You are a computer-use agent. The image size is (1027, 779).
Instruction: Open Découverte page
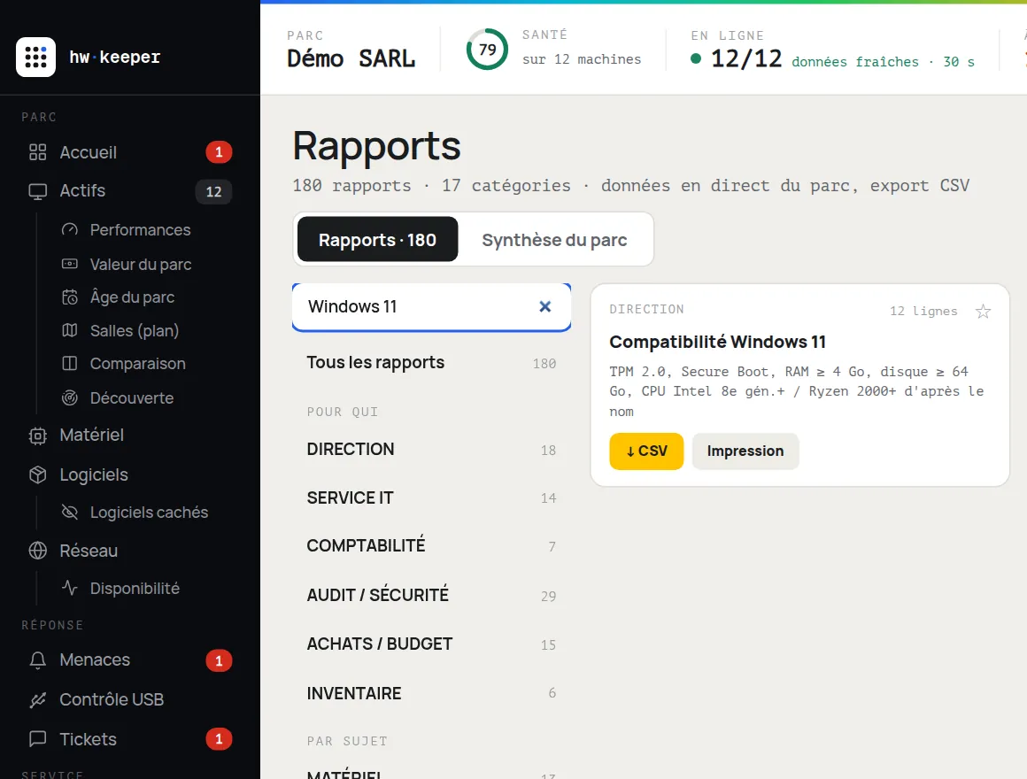coord(132,398)
